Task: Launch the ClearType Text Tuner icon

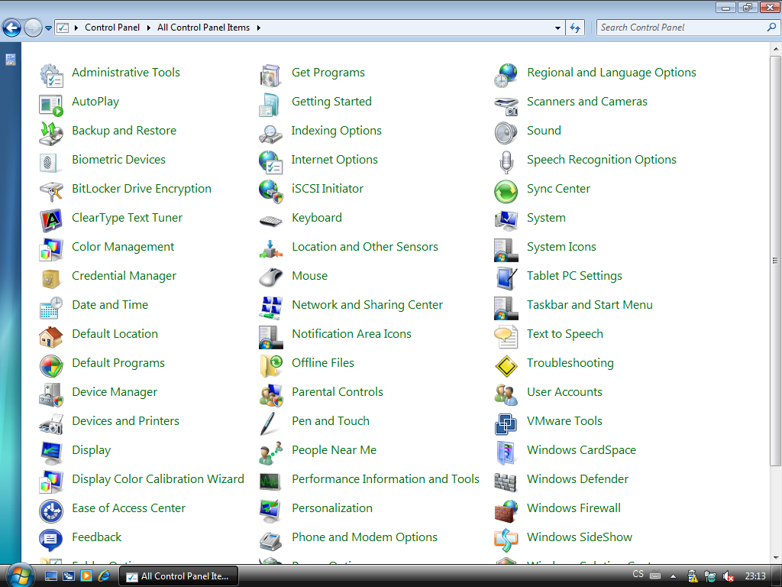Action: [51, 220]
